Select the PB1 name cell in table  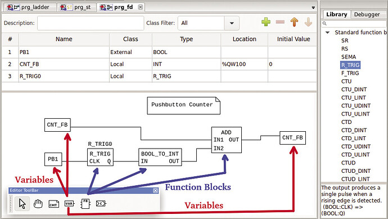click(64, 52)
